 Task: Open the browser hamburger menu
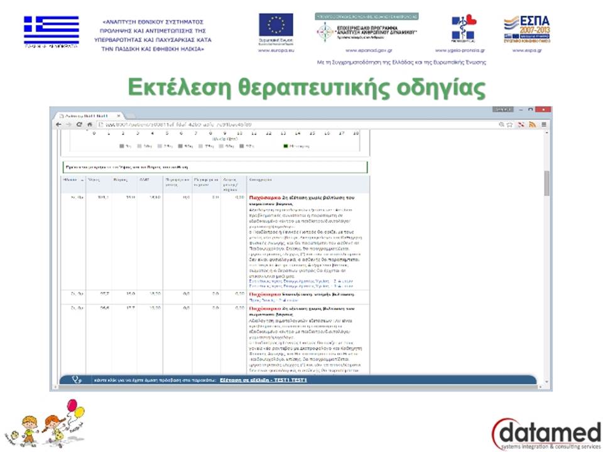[544, 124]
